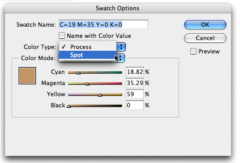240x163 pixels.
Task: Click the Magenta label
Action: pyautogui.click(x=53, y=83)
